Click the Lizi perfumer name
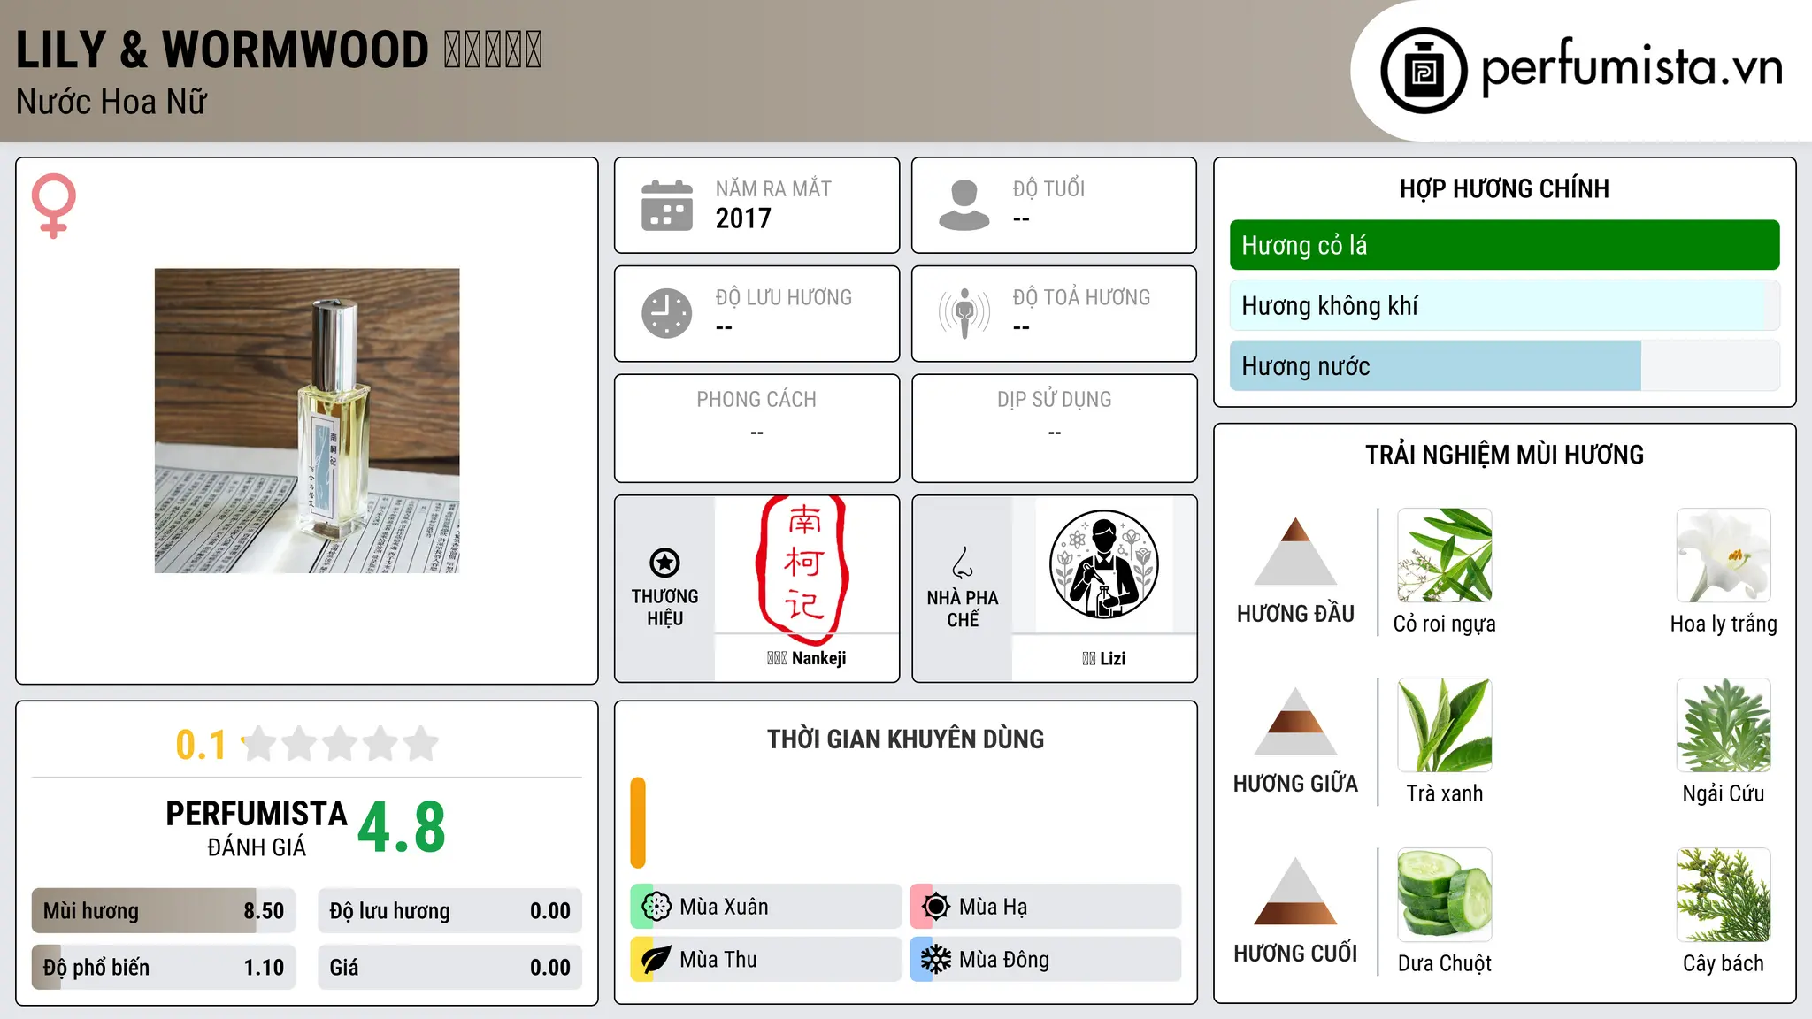 pos(1103,658)
